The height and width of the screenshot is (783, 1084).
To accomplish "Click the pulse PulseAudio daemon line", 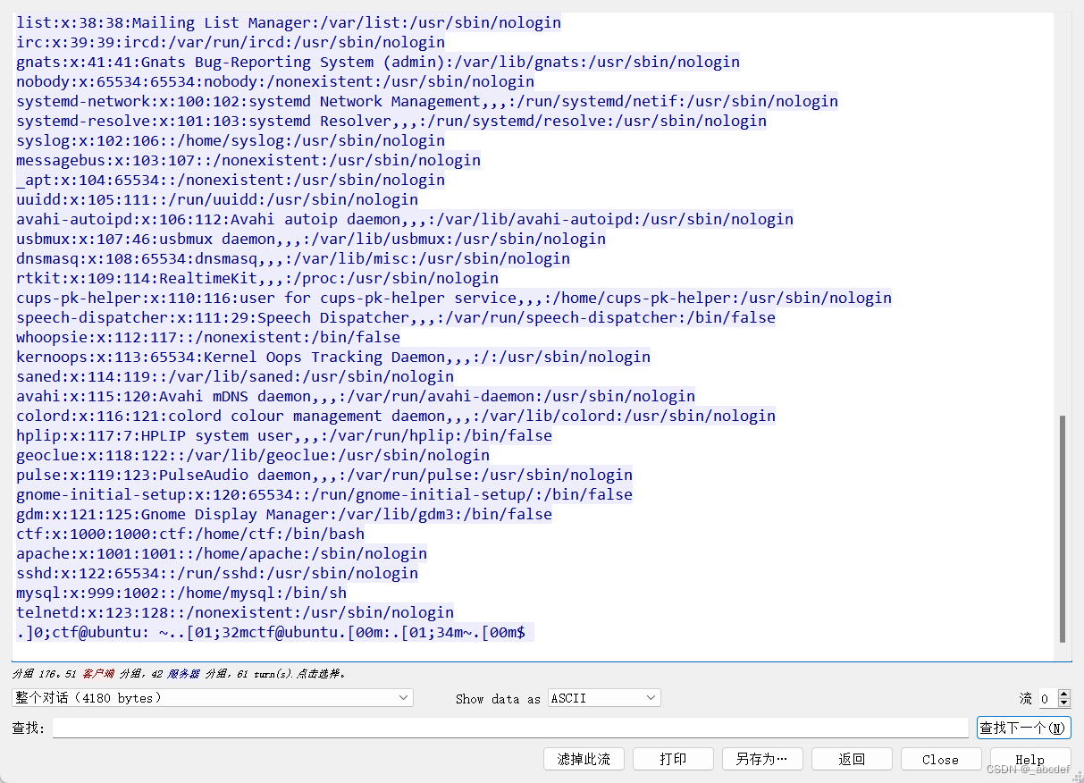I will tap(324, 475).
